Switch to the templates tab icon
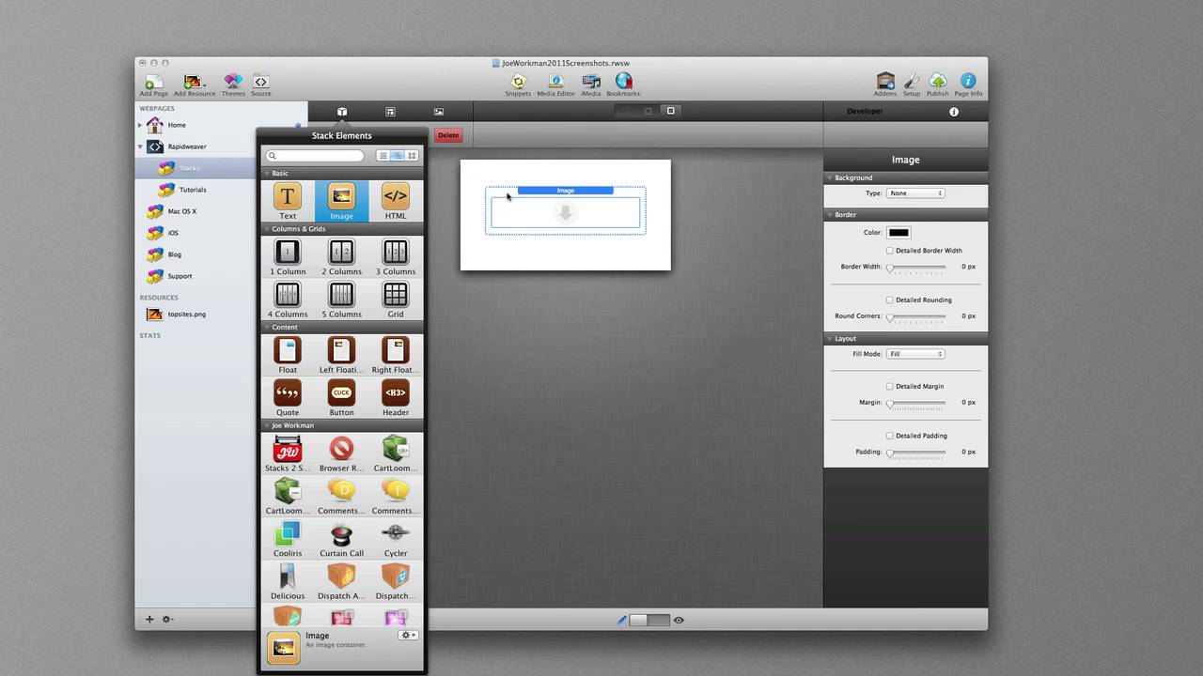Image resolution: width=1203 pixels, height=676 pixels. tap(390, 112)
